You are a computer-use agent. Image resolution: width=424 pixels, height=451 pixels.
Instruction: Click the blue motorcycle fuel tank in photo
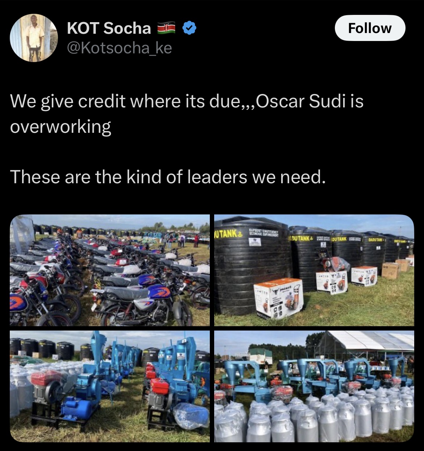pos(159,291)
